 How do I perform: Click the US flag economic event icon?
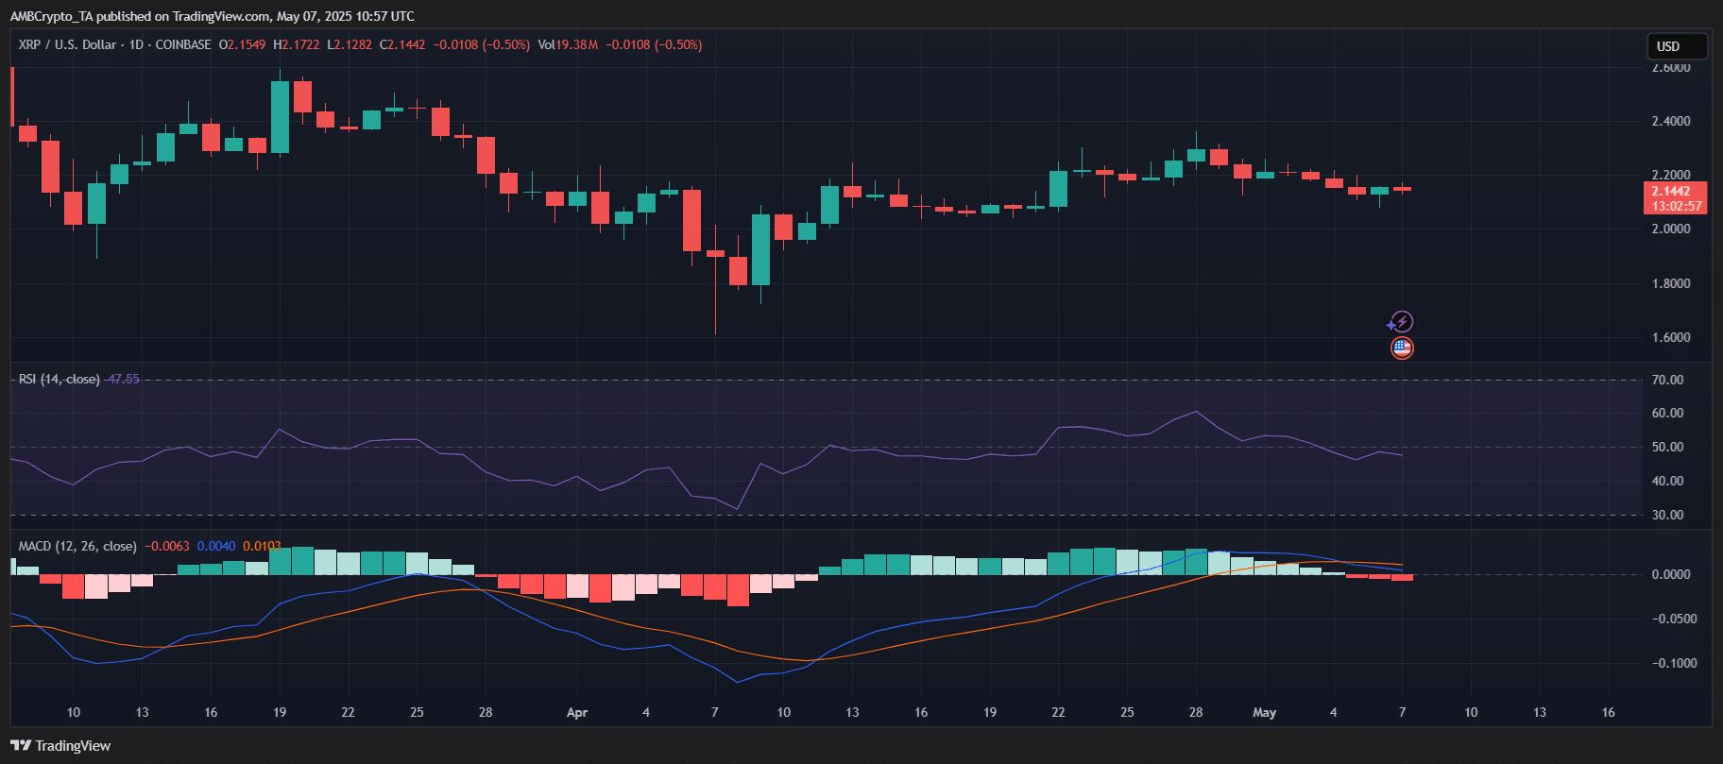(x=1402, y=348)
